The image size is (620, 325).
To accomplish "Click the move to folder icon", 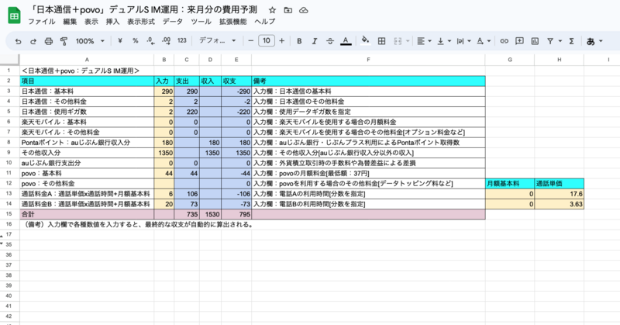I will 288,10.
